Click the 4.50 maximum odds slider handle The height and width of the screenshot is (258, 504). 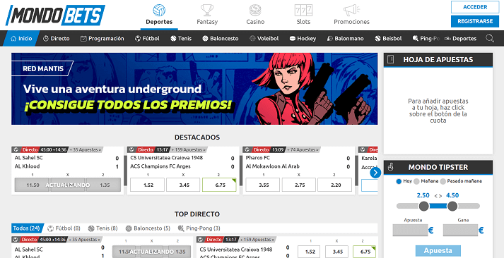[x=452, y=206]
